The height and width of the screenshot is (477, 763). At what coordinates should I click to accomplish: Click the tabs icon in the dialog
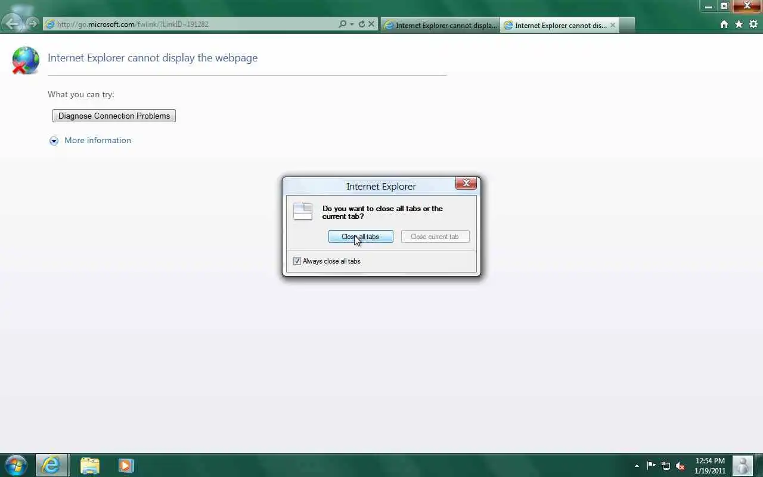tap(303, 212)
